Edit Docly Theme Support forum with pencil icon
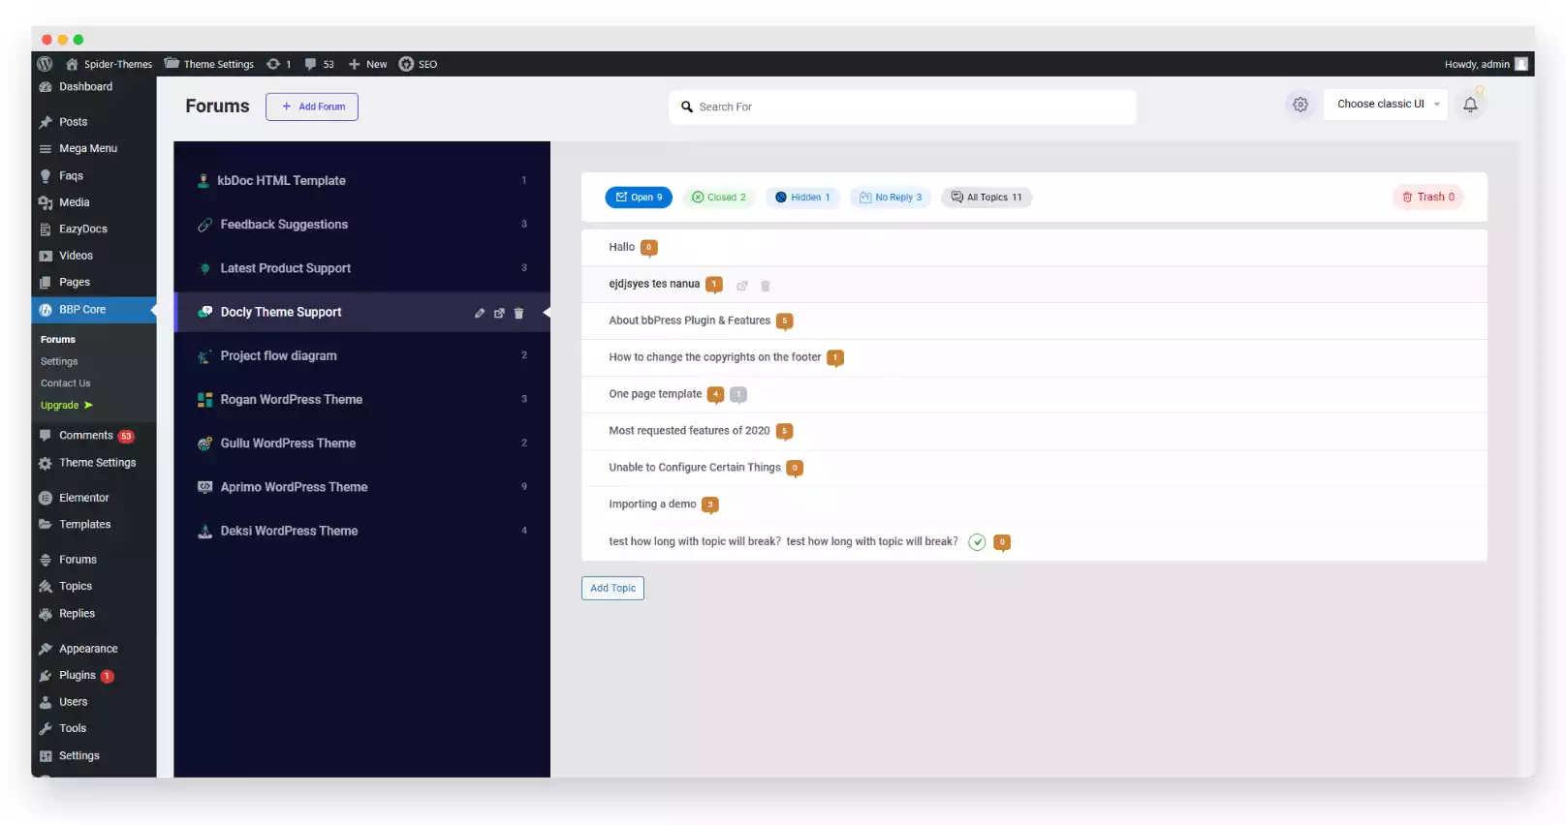Image resolution: width=1566 pixels, height=825 pixels. point(480,313)
